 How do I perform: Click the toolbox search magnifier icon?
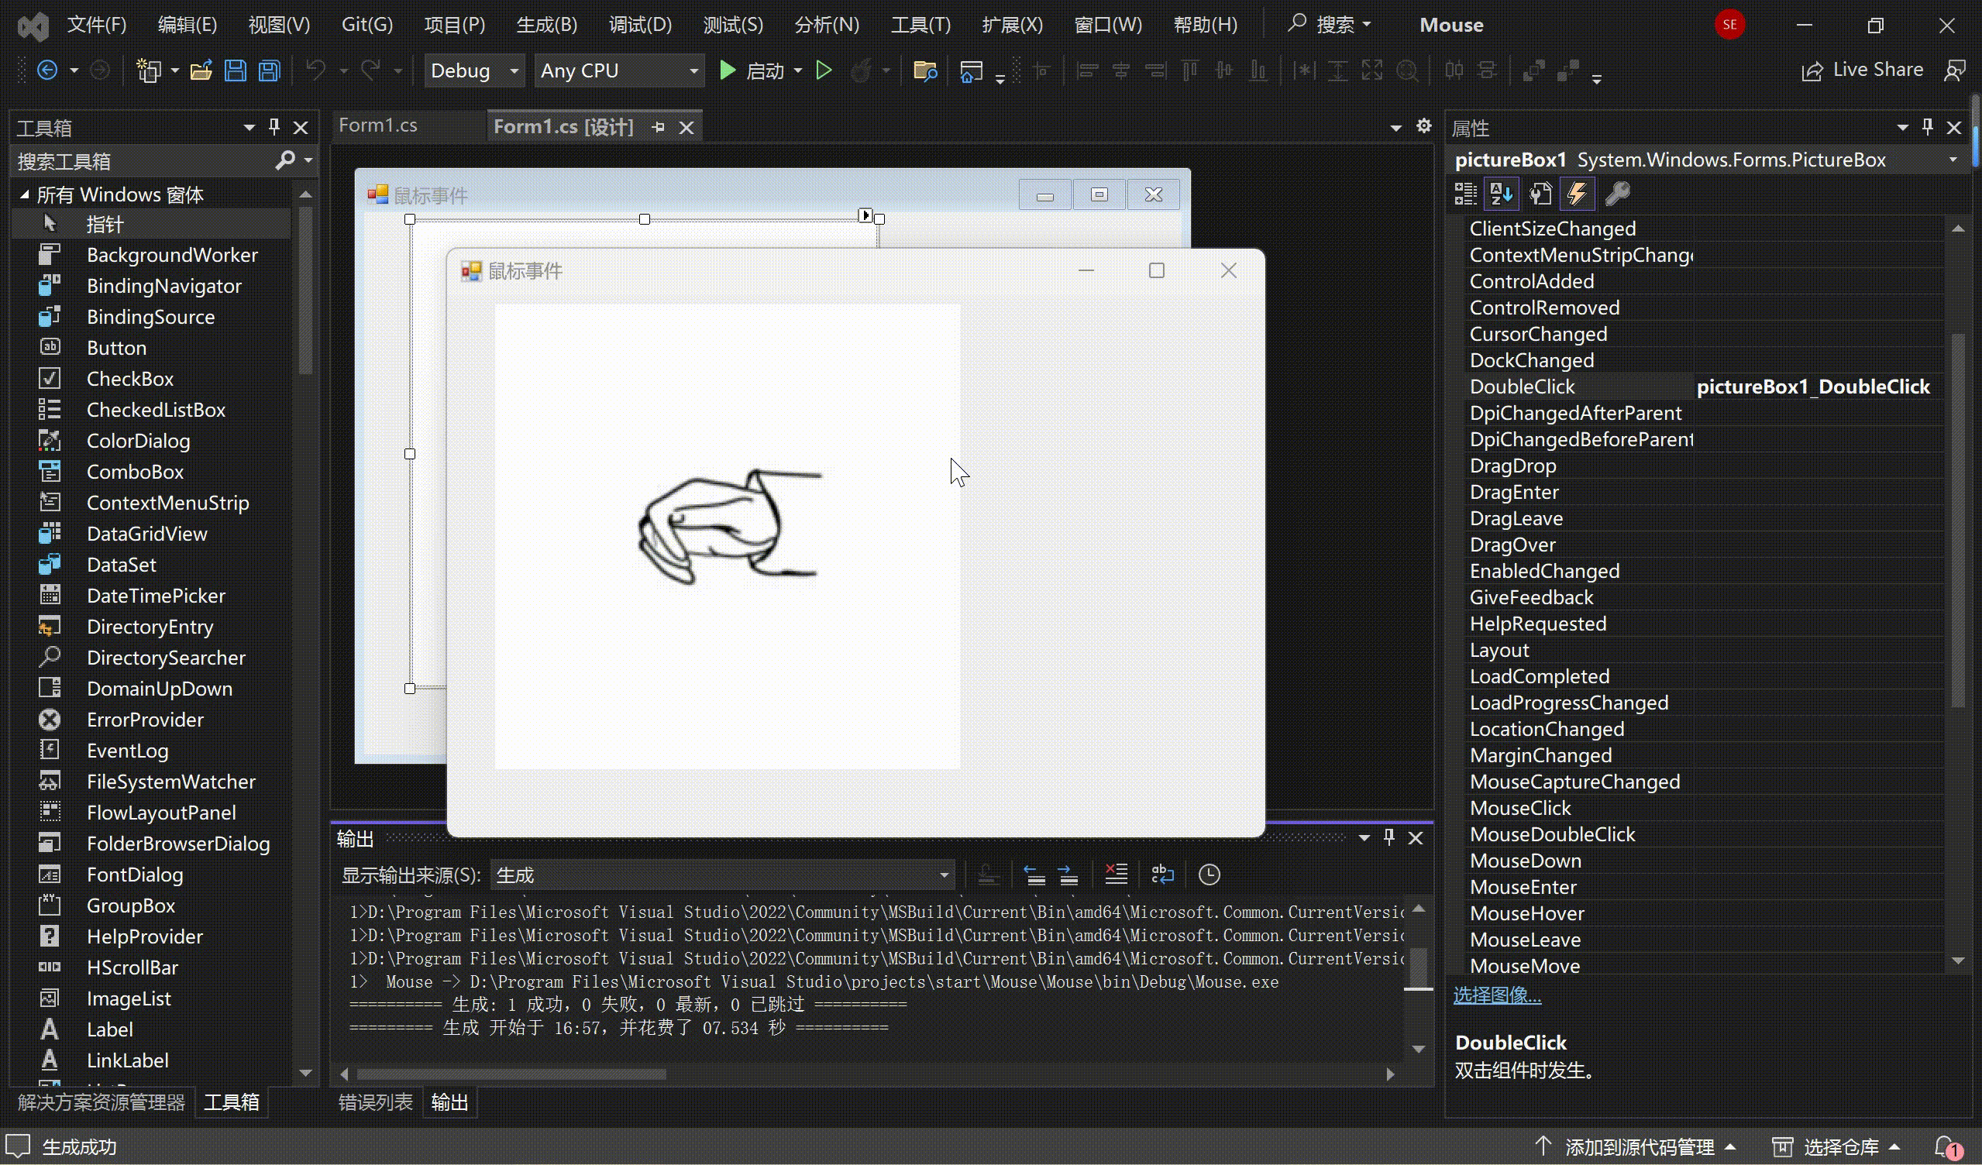[284, 160]
